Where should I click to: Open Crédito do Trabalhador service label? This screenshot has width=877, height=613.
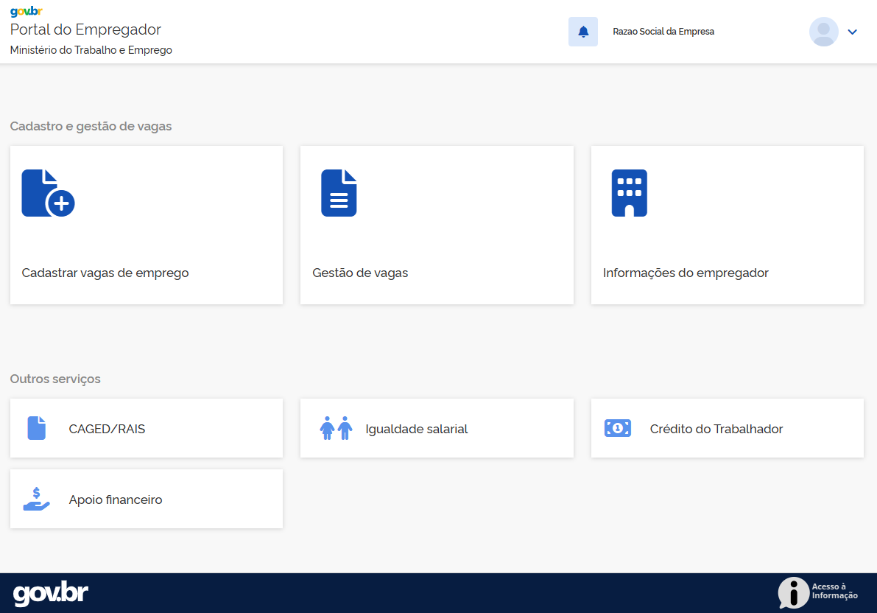(x=716, y=429)
